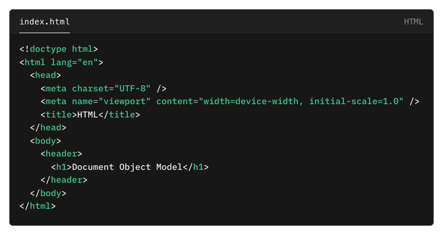Click the opening body tag
Image resolution: width=443 pixels, height=235 pixels.
click(45, 141)
